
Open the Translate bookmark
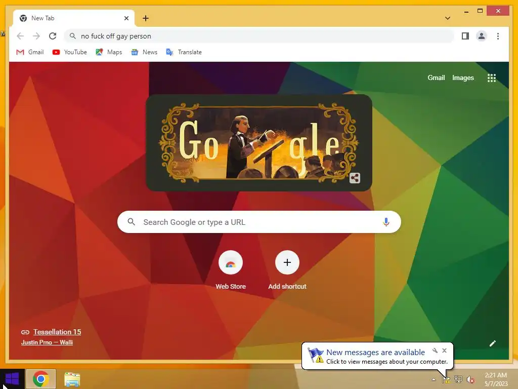[184, 52]
